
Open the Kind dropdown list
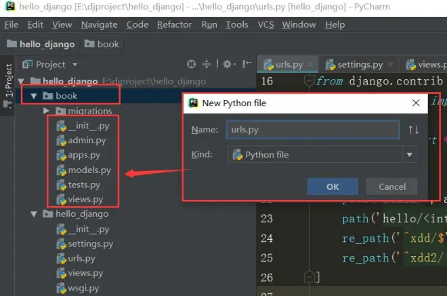[x=409, y=155]
